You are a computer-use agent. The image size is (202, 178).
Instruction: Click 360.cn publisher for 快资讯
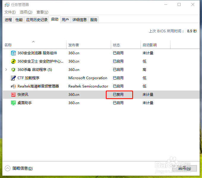tap(74, 95)
